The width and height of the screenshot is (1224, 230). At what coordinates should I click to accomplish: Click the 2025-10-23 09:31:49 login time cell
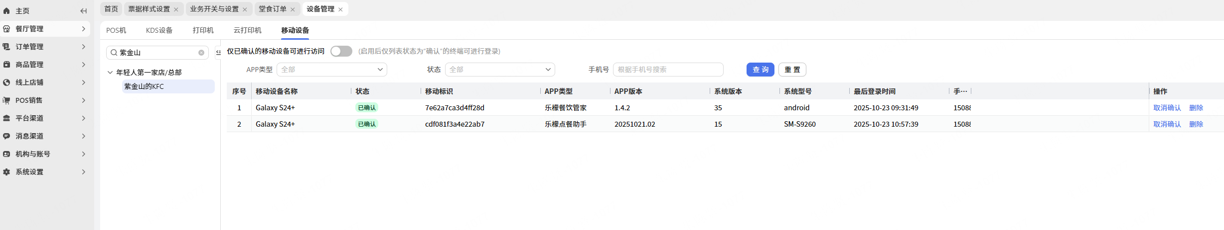[886, 108]
